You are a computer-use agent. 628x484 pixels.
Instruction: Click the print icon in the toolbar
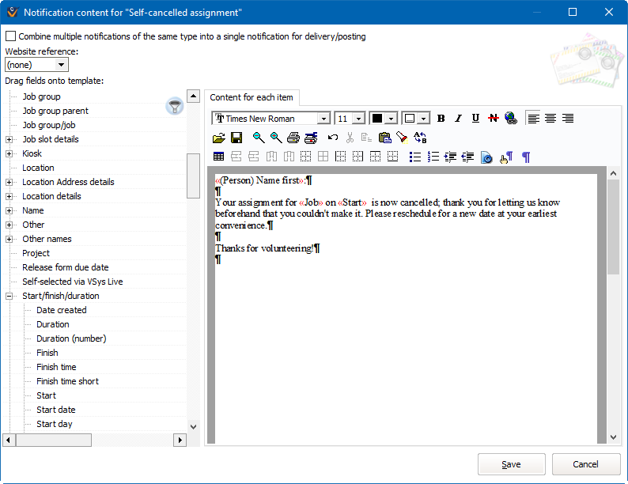(293, 138)
